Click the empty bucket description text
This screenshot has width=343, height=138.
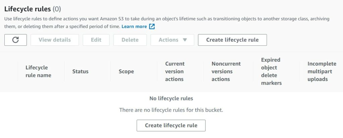tap(171, 110)
